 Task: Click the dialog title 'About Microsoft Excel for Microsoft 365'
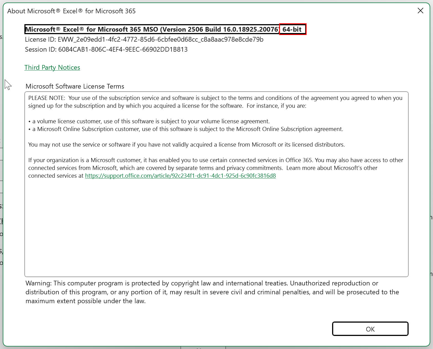tap(72, 11)
